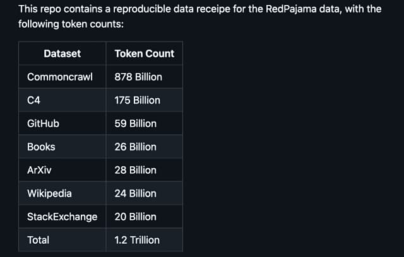Select the StackExchange dataset cell

coord(62,217)
